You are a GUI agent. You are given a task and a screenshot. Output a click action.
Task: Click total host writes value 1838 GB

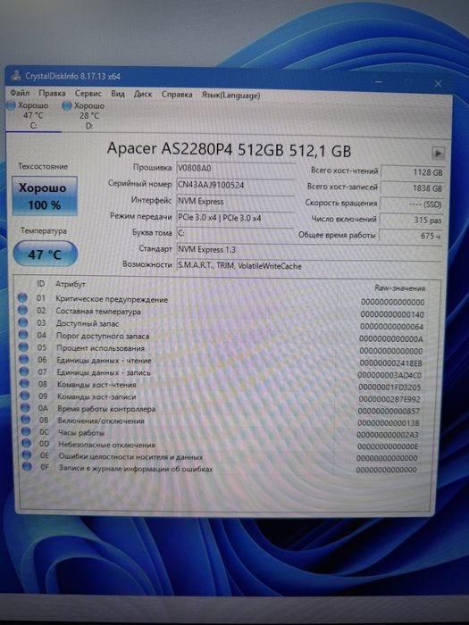[413, 188]
